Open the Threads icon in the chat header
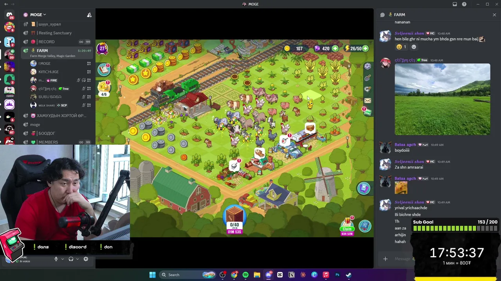 pos(382,15)
